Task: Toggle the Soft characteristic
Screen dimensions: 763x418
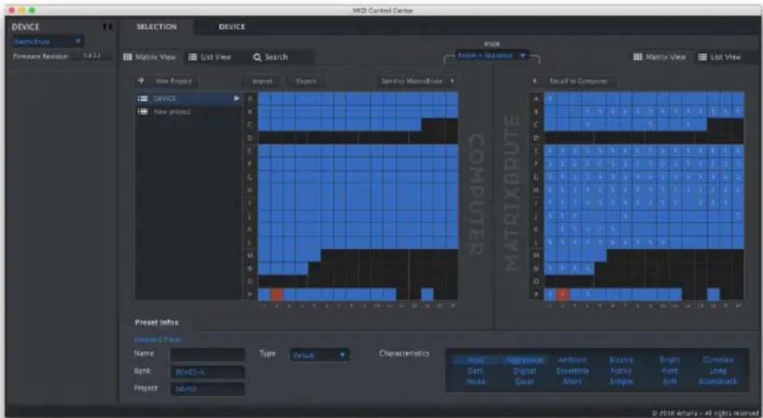Action: (x=669, y=381)
